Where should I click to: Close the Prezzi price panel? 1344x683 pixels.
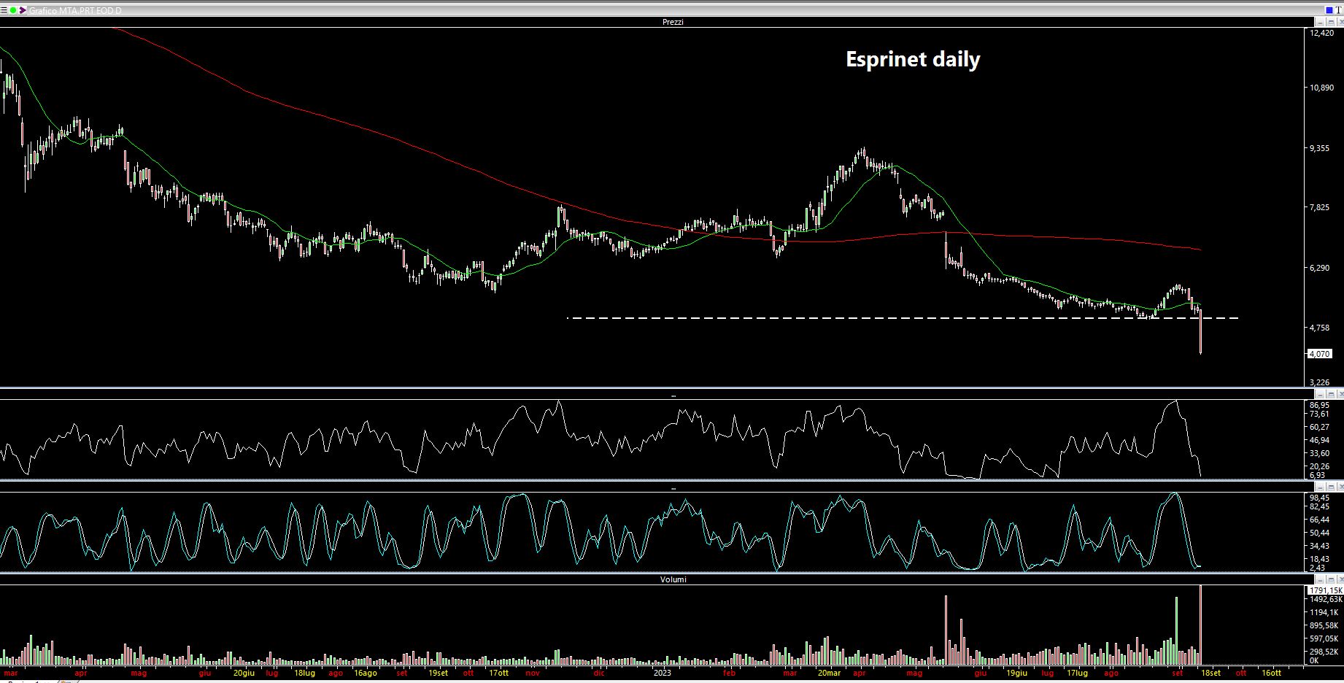click(1341, 22)
